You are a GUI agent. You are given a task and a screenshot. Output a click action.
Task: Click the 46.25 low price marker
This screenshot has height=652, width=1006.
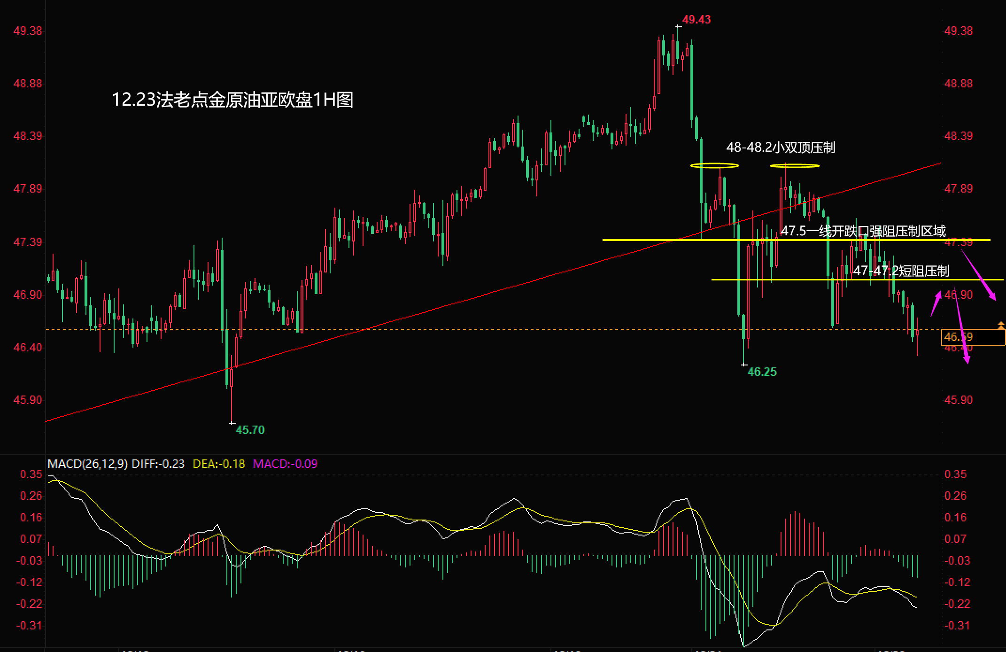point(762,372)
